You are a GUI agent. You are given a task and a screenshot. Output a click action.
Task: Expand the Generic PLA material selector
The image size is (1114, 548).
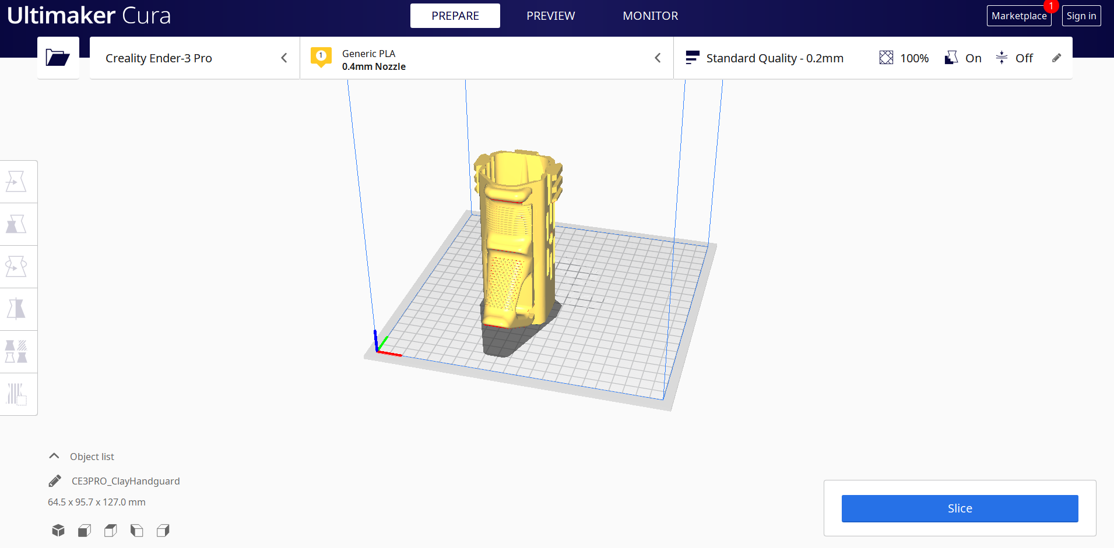pyautogui.click(x=487, y=58)
